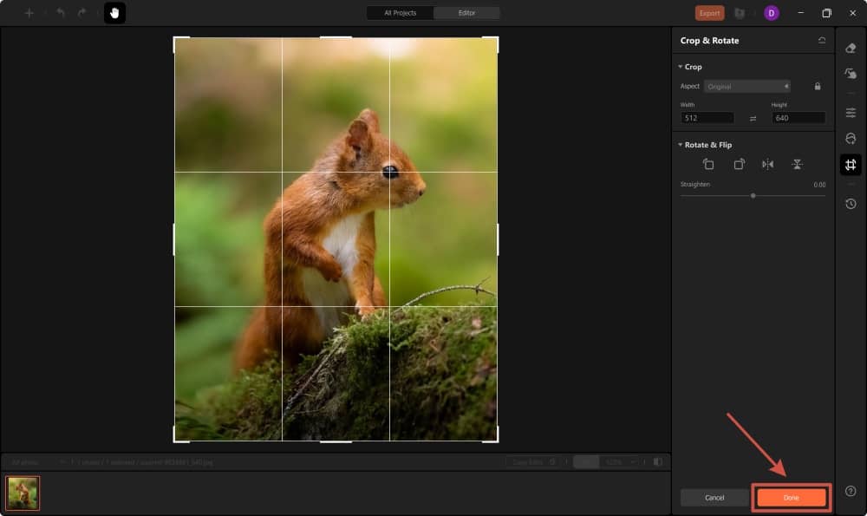Collapse the Crop section

pos(680,66)
